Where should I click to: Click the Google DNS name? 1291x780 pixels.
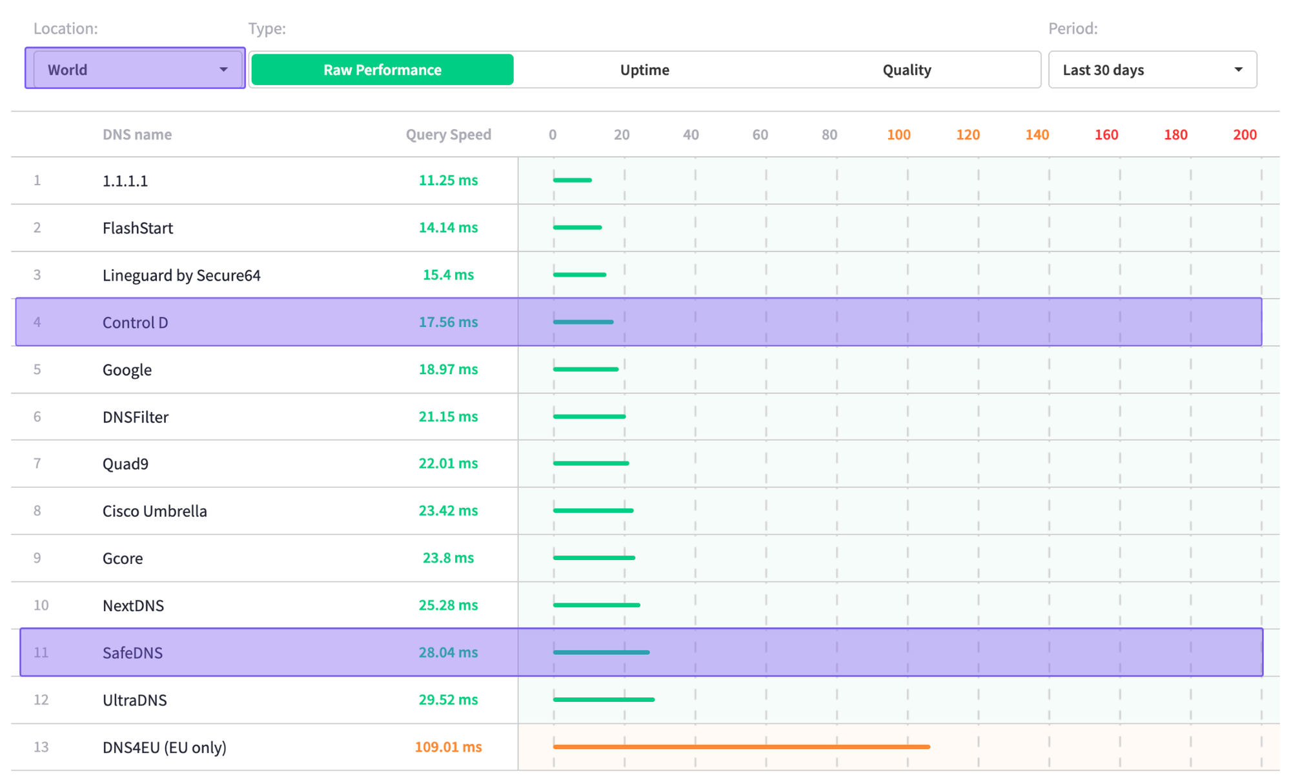point(127,370)
